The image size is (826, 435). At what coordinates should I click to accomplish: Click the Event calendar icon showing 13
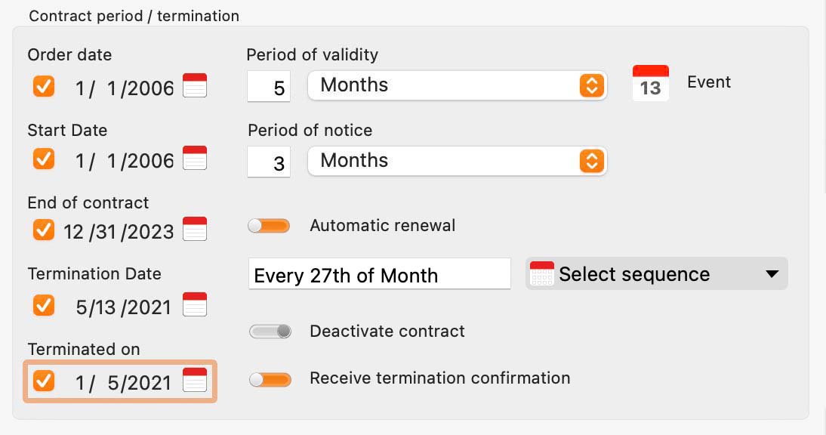pos(651,82)
